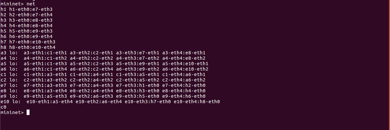
Task: Click the c1-eth3:a5-eth1 link entry
Action: (138, 74)
